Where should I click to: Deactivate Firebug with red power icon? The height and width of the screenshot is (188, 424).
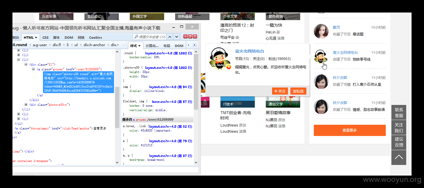click(195, 37)
